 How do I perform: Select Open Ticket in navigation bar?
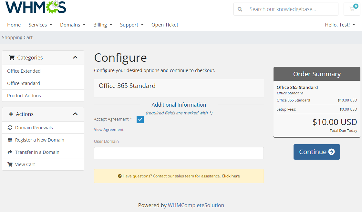165,25
